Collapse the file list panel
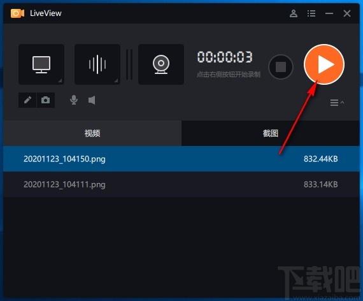363x301 pixels. [x=337, y=103]
